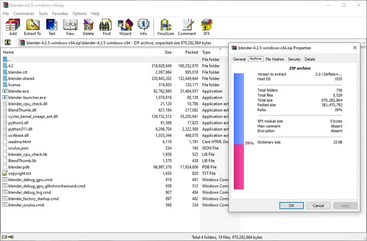Switch to the File Hashes tab

click(275, 59)
